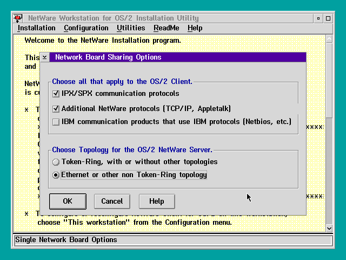This screenshot has height=260, width=346.
Task: Uncheck IPX/SPX communication protocols checkbox
Action: 56,94
